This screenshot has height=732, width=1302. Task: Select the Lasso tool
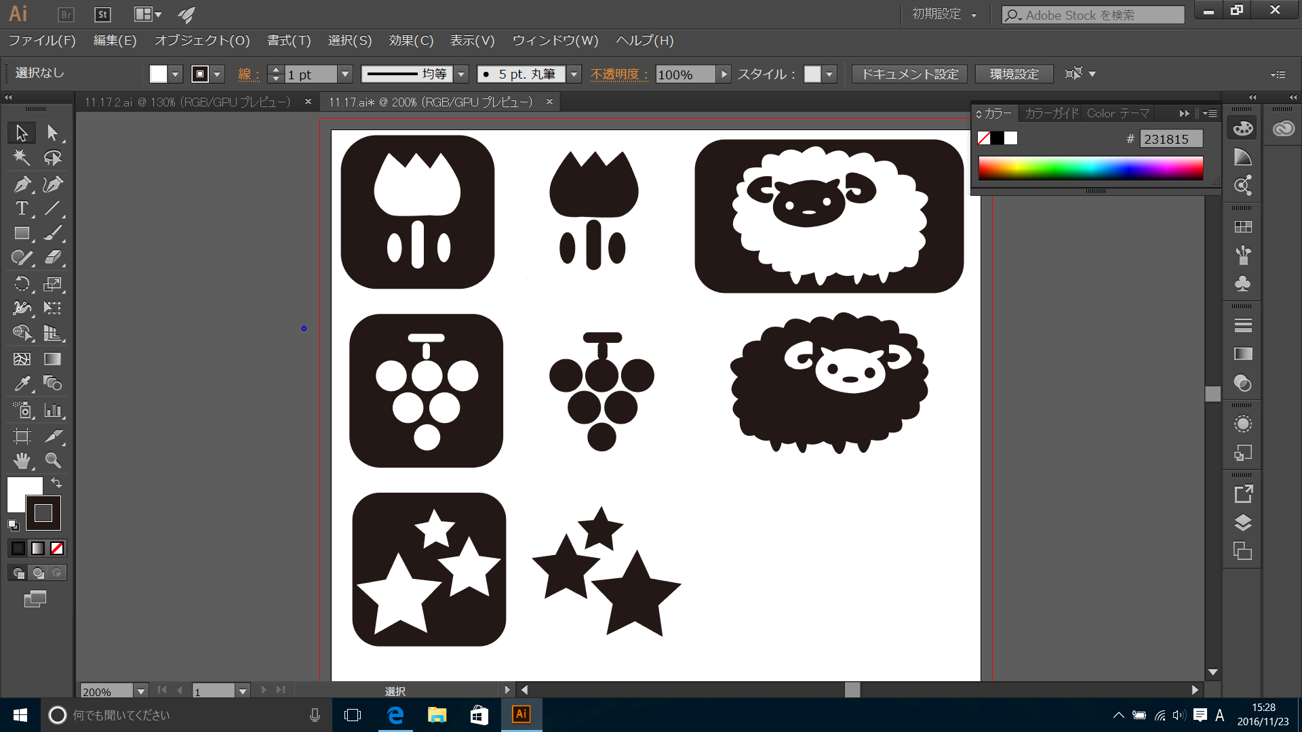52,158
